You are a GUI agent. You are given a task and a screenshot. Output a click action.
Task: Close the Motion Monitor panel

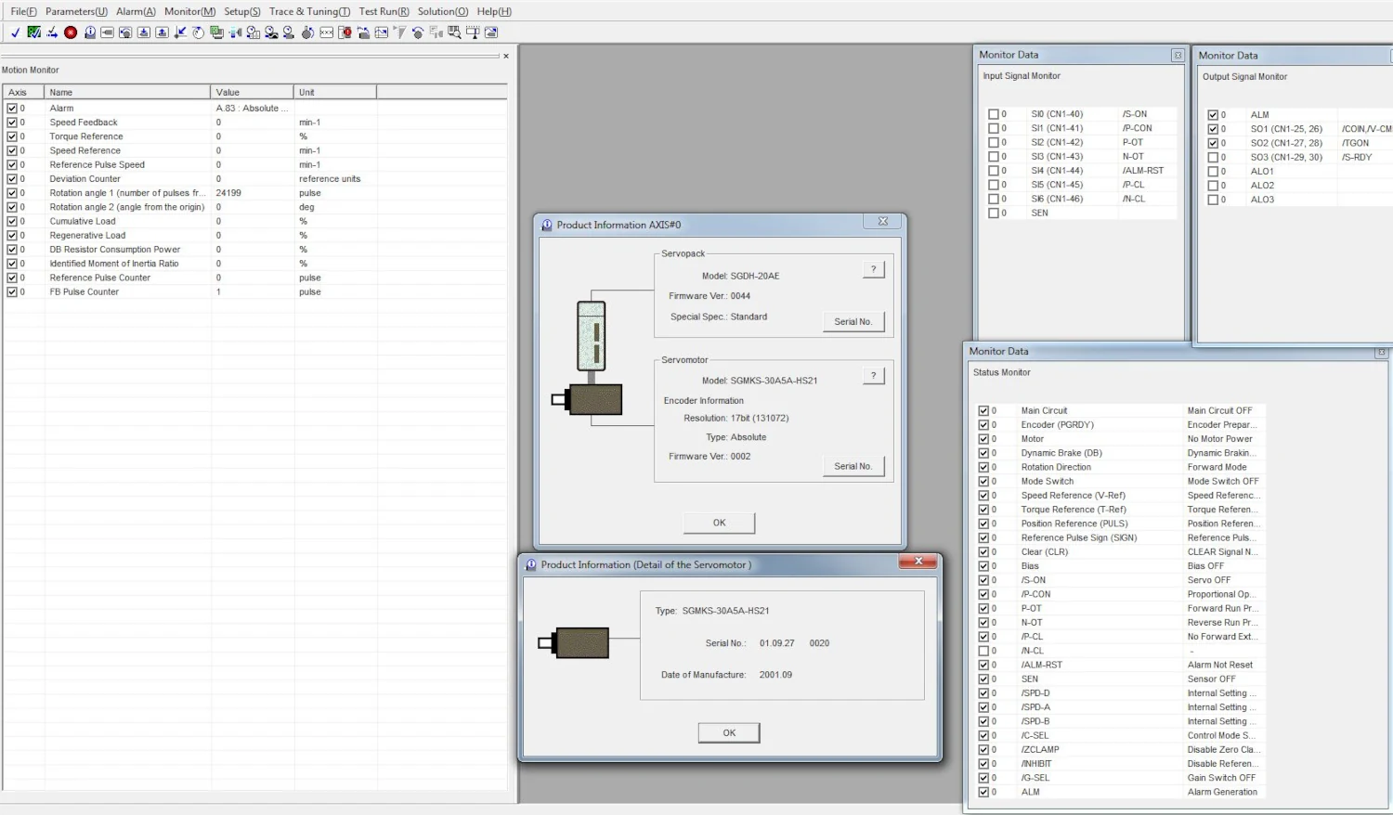coord(506,57)
